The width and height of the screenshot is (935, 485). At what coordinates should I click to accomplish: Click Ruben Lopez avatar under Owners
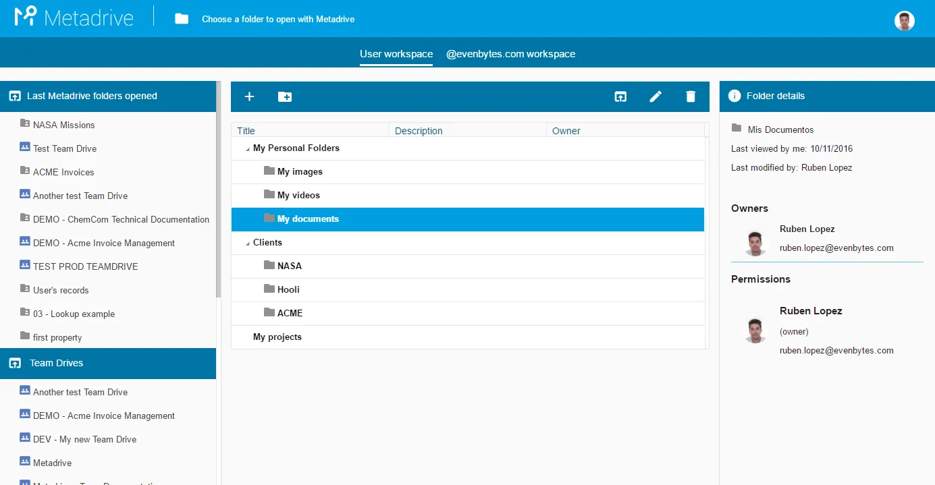pos(755,243)
